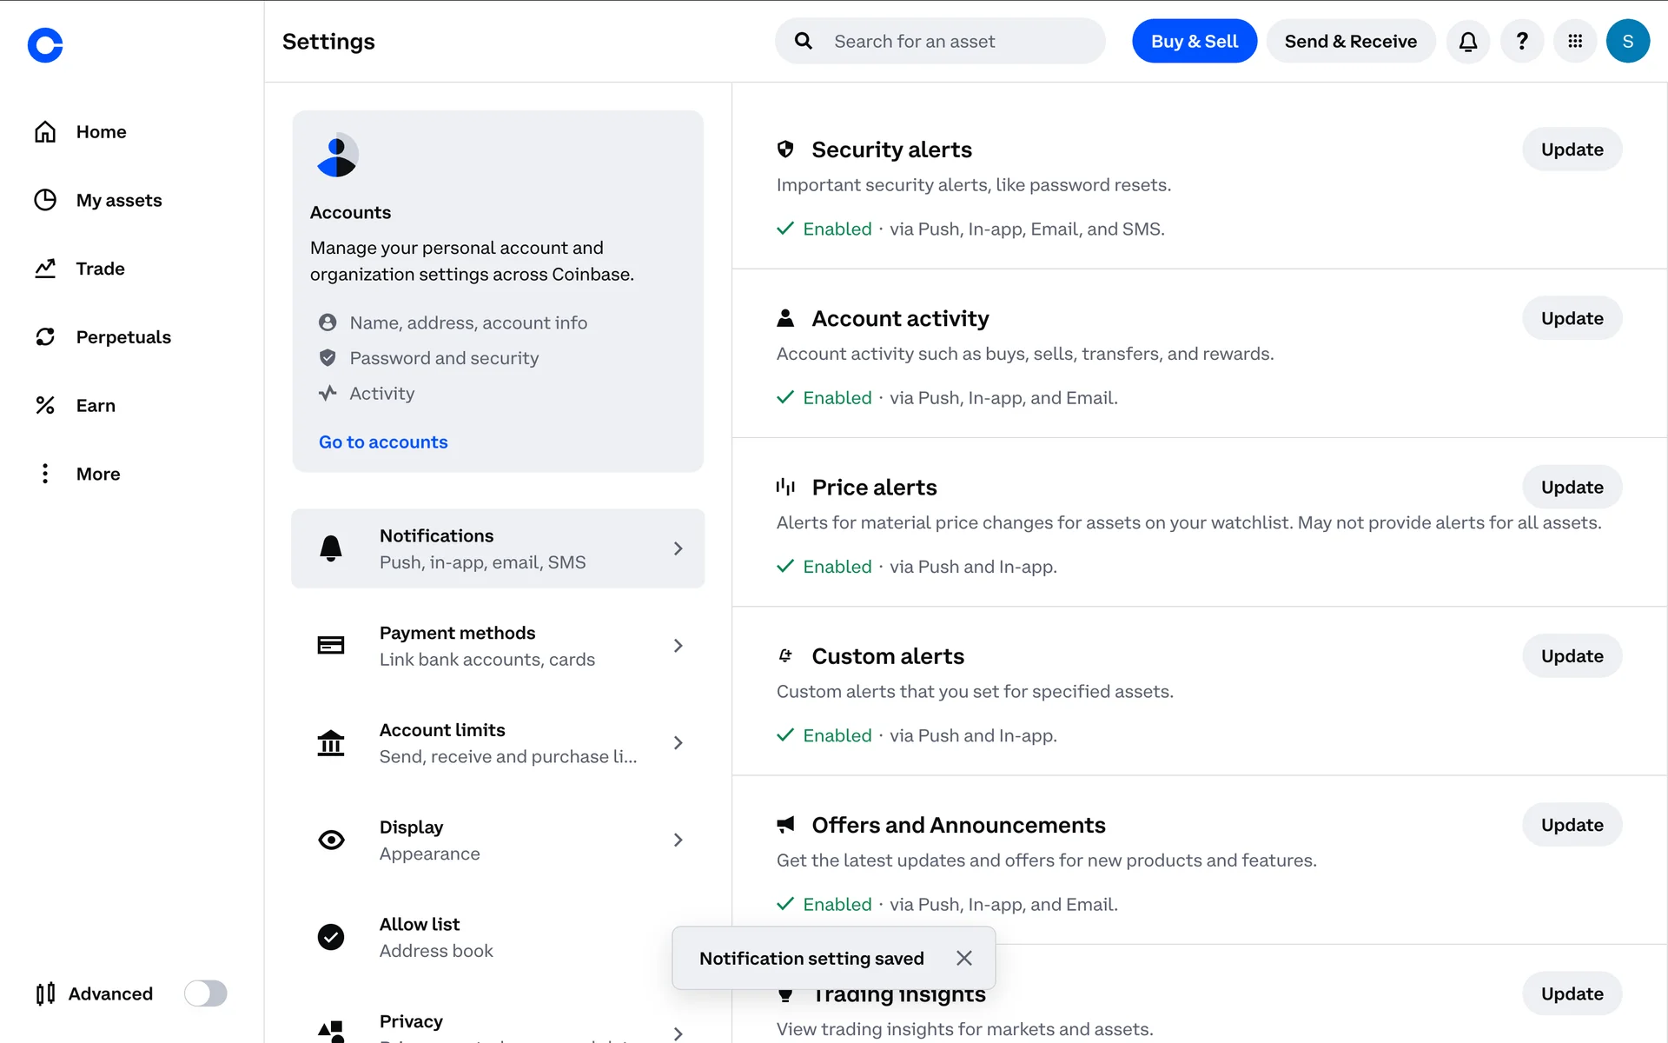Click the Coinbase logo icon
1668x1043 pixels.
coord(45,45)
